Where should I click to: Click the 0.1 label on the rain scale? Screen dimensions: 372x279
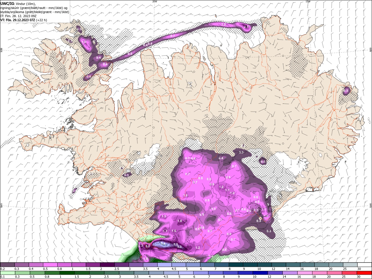[x=2, y=277]
